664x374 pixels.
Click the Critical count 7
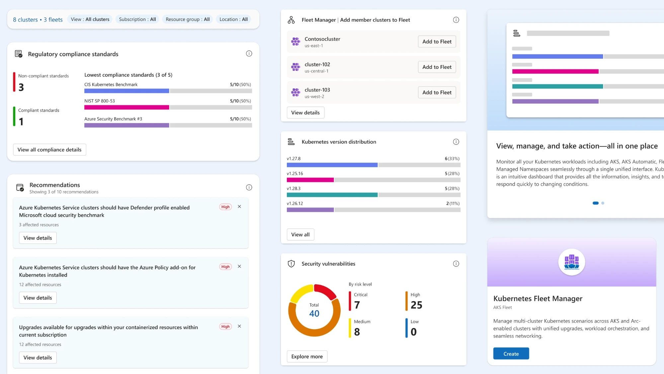tap(357, 305)
